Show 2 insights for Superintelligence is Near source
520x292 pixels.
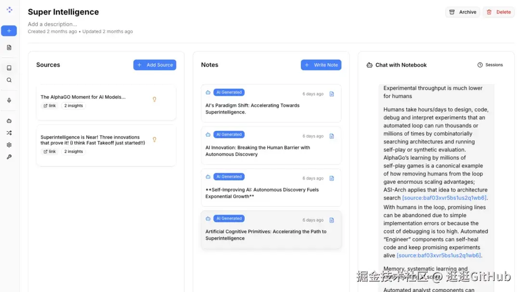73,152
